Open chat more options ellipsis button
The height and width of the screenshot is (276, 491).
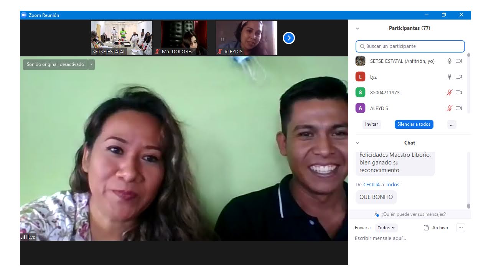point(461,228)
